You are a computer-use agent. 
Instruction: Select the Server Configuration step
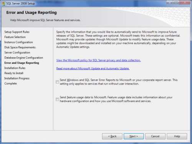17,53
